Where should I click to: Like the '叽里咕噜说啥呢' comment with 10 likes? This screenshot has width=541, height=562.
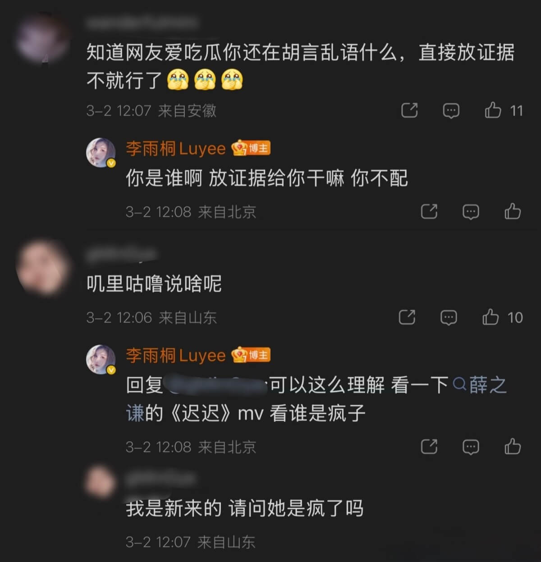point(491,317)
